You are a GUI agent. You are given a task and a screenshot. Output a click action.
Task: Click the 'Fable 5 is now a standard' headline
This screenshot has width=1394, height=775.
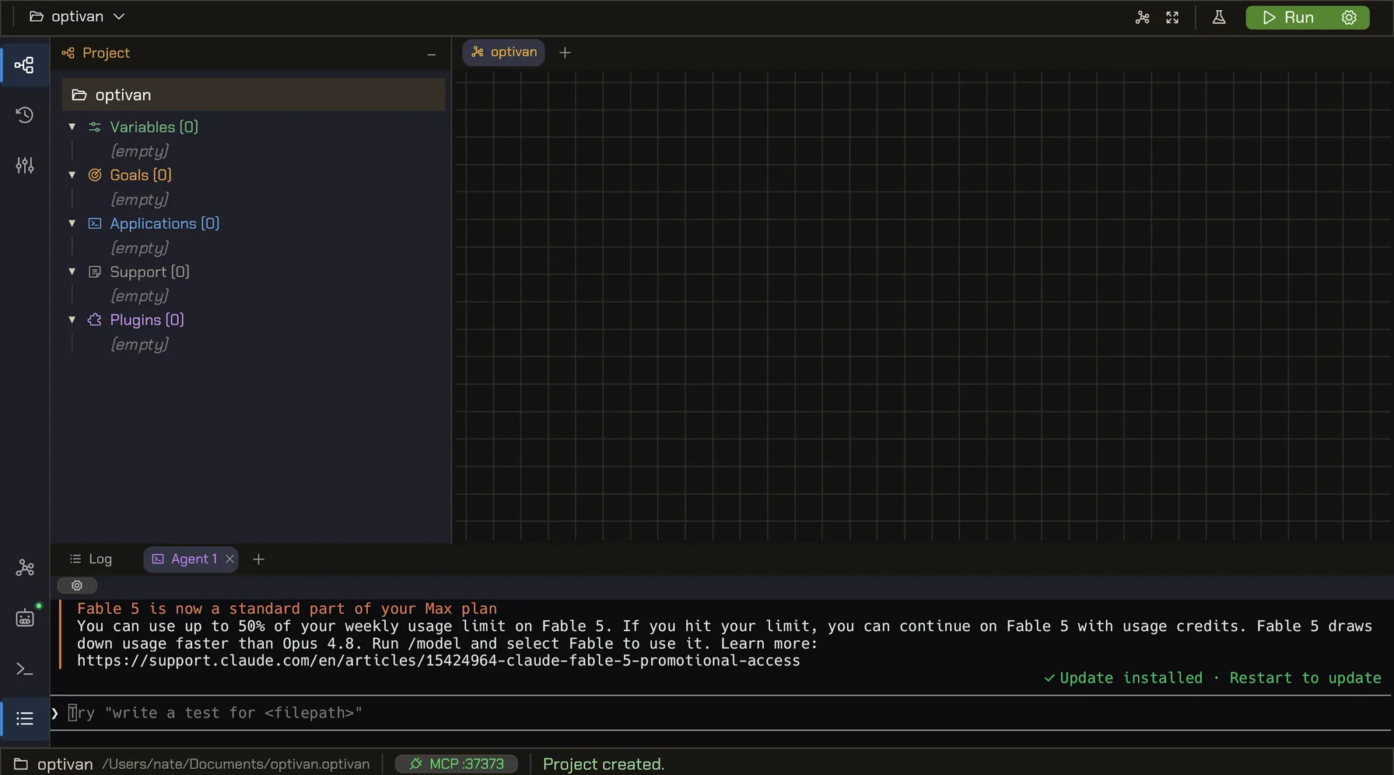[287, 608]
